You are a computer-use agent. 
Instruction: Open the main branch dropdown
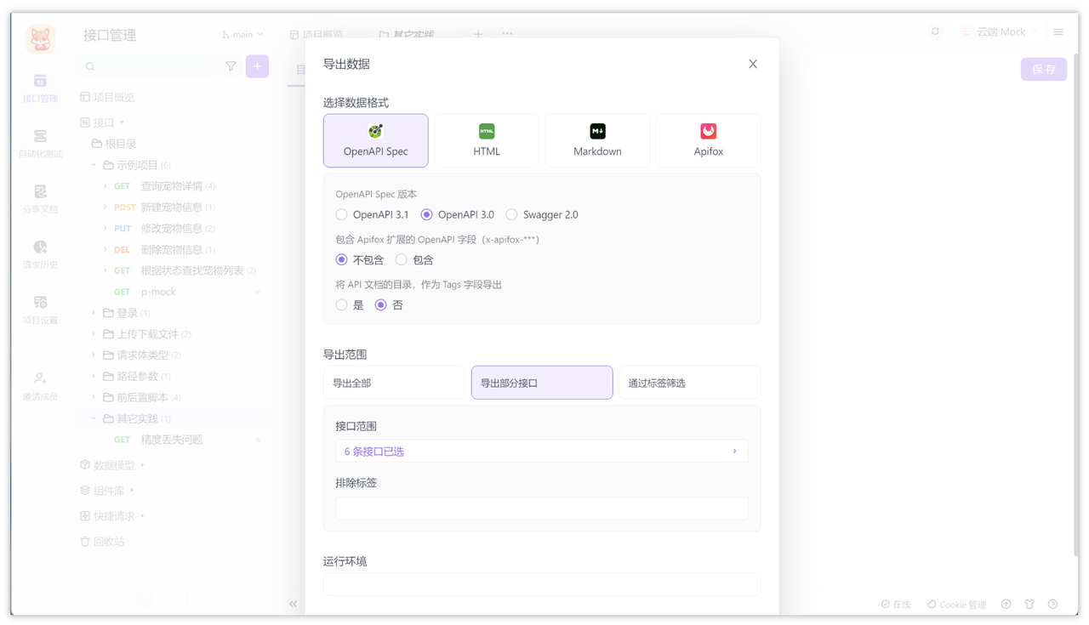(x=242, y=35)
